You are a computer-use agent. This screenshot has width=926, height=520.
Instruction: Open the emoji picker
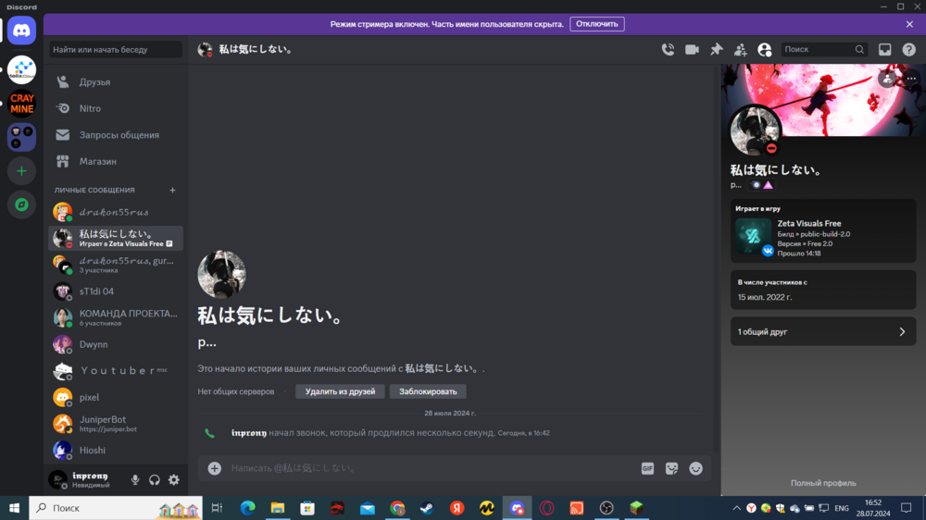[x=695, y=468]
